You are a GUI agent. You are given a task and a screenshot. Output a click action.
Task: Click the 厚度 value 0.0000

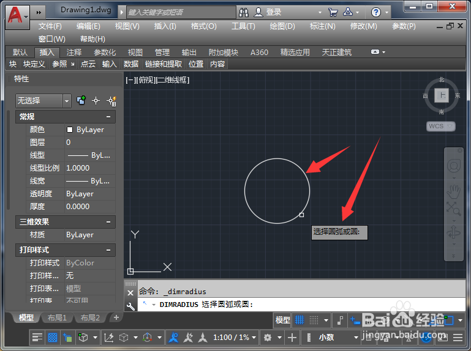point(90,207)
